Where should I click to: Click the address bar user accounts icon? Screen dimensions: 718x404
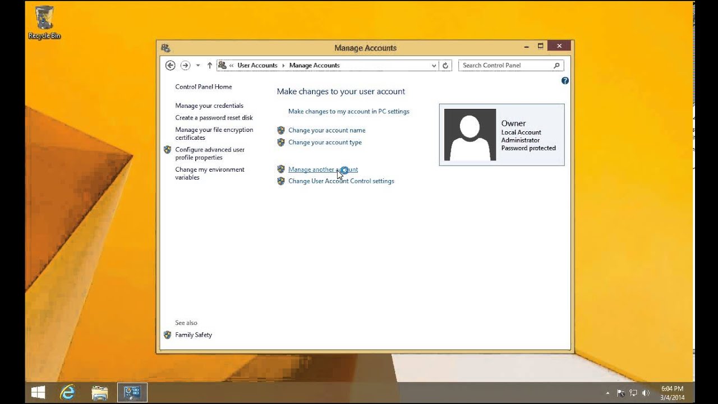222,66
